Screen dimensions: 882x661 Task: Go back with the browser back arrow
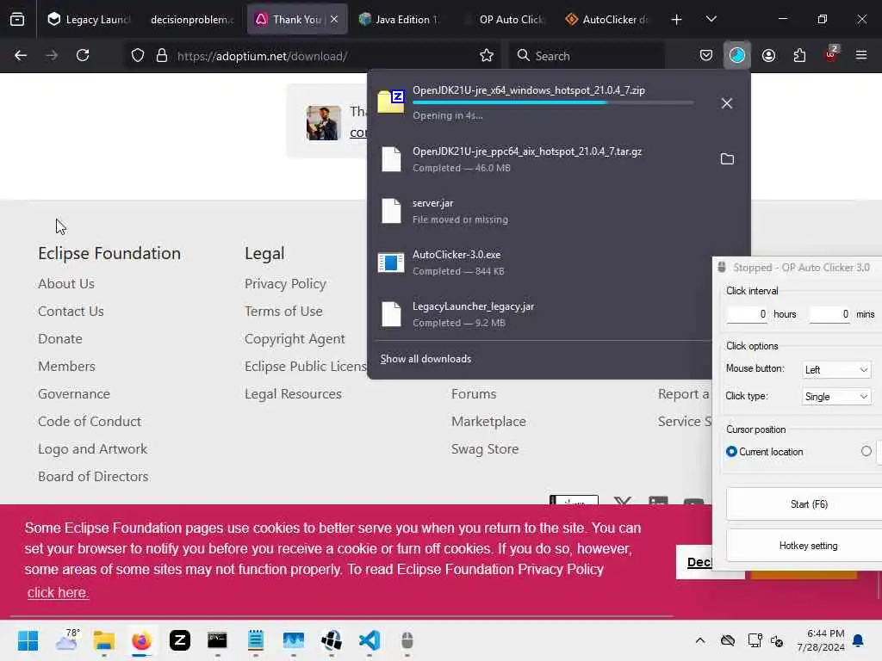click(x=21, y=56)
